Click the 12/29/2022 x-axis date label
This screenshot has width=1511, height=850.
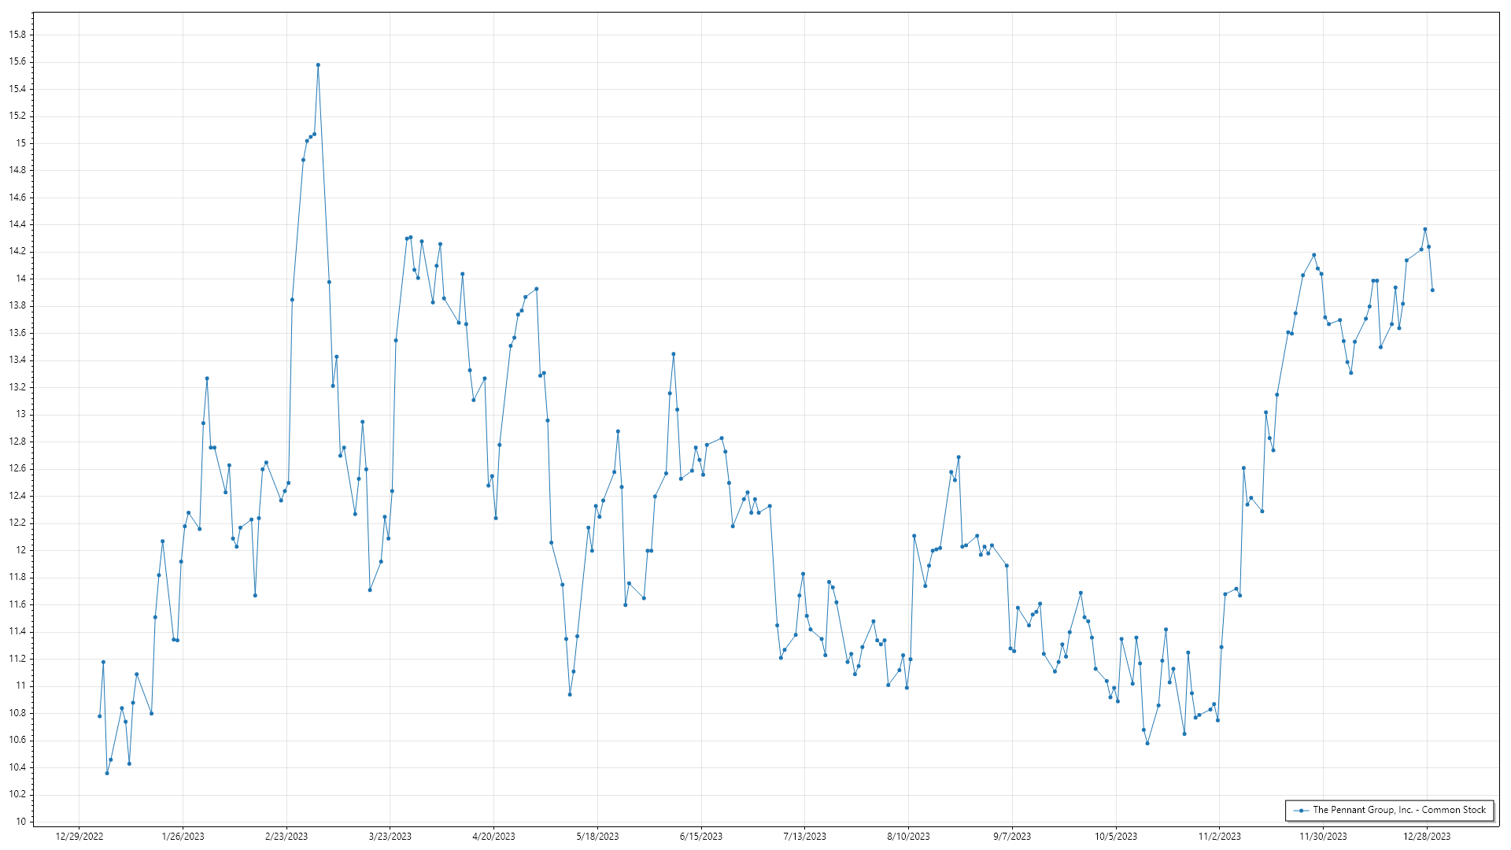(79, 837)
